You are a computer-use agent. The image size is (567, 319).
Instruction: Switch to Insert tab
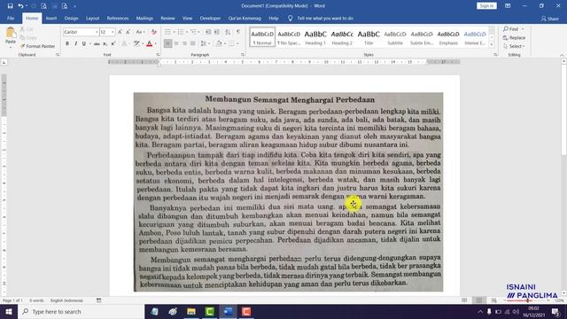point(51,18)
